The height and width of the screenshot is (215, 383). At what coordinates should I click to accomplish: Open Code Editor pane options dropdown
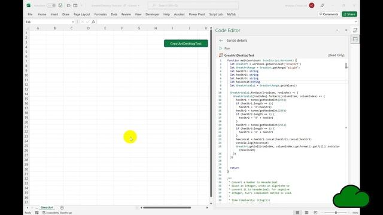338,30
